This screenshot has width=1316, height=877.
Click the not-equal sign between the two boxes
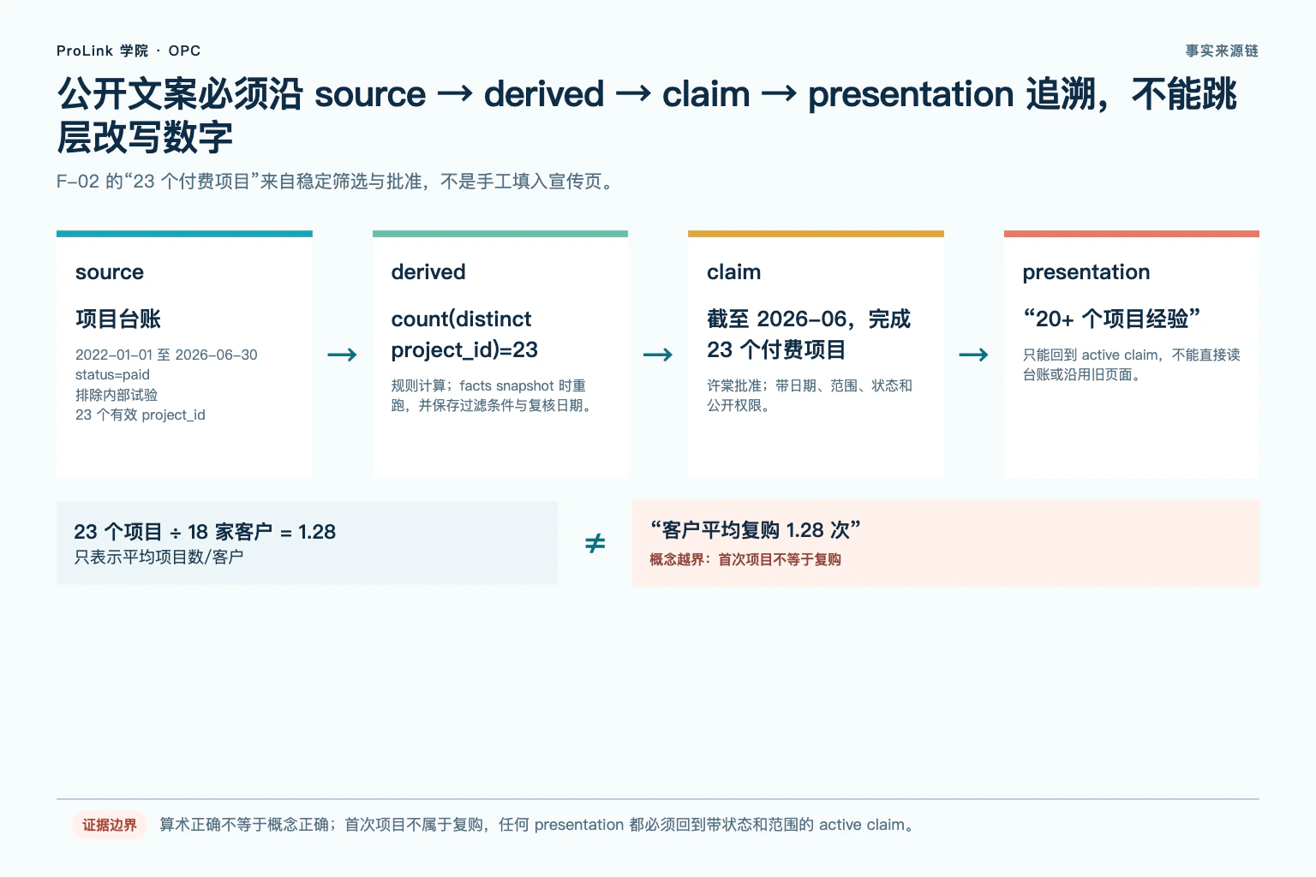(x=595, y=543)
